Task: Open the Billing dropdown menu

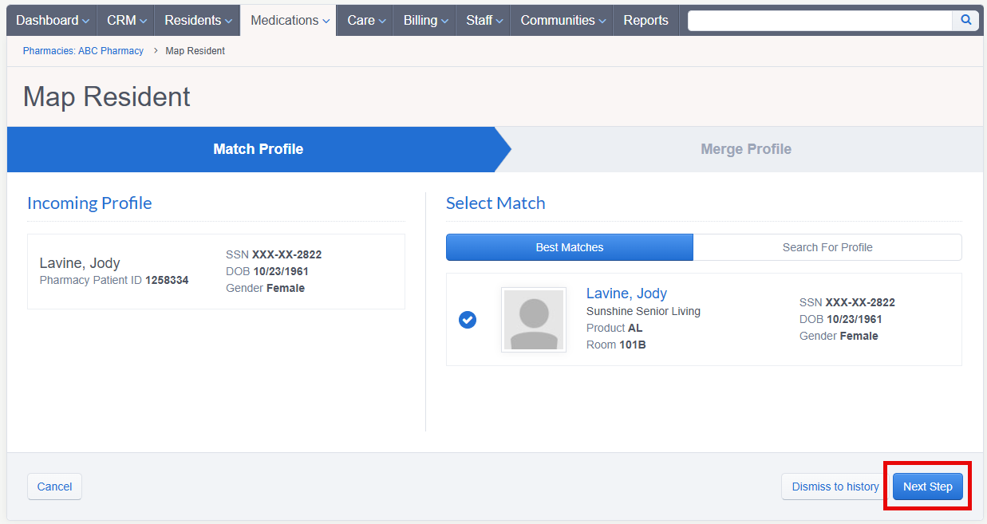Action: tap(425, 21)
